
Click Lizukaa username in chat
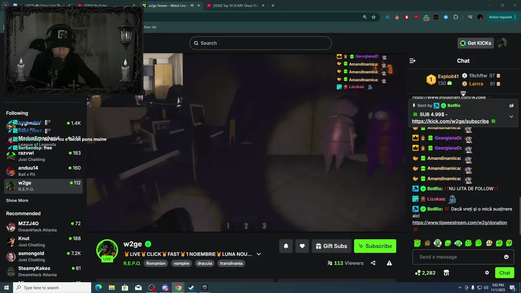tap(436, 199)
